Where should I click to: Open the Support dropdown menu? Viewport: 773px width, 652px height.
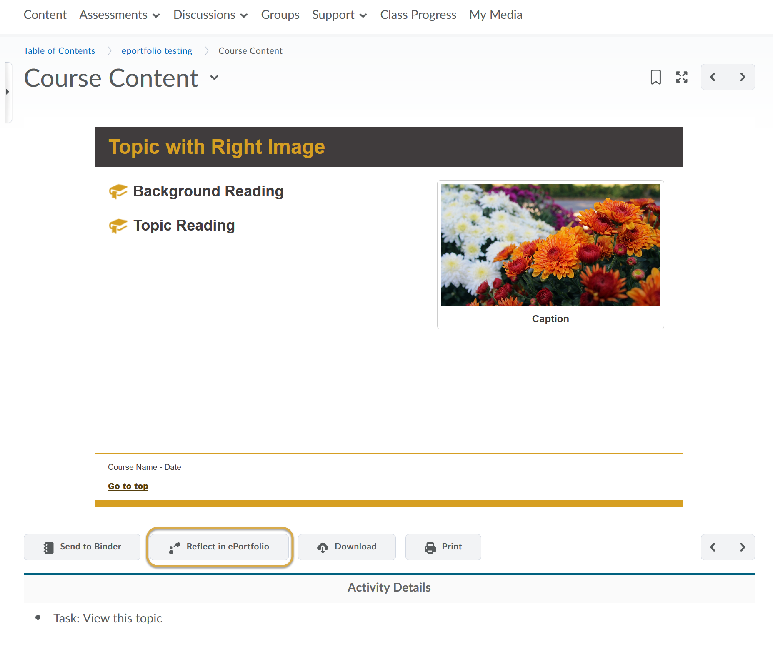[x=339, y=15]
